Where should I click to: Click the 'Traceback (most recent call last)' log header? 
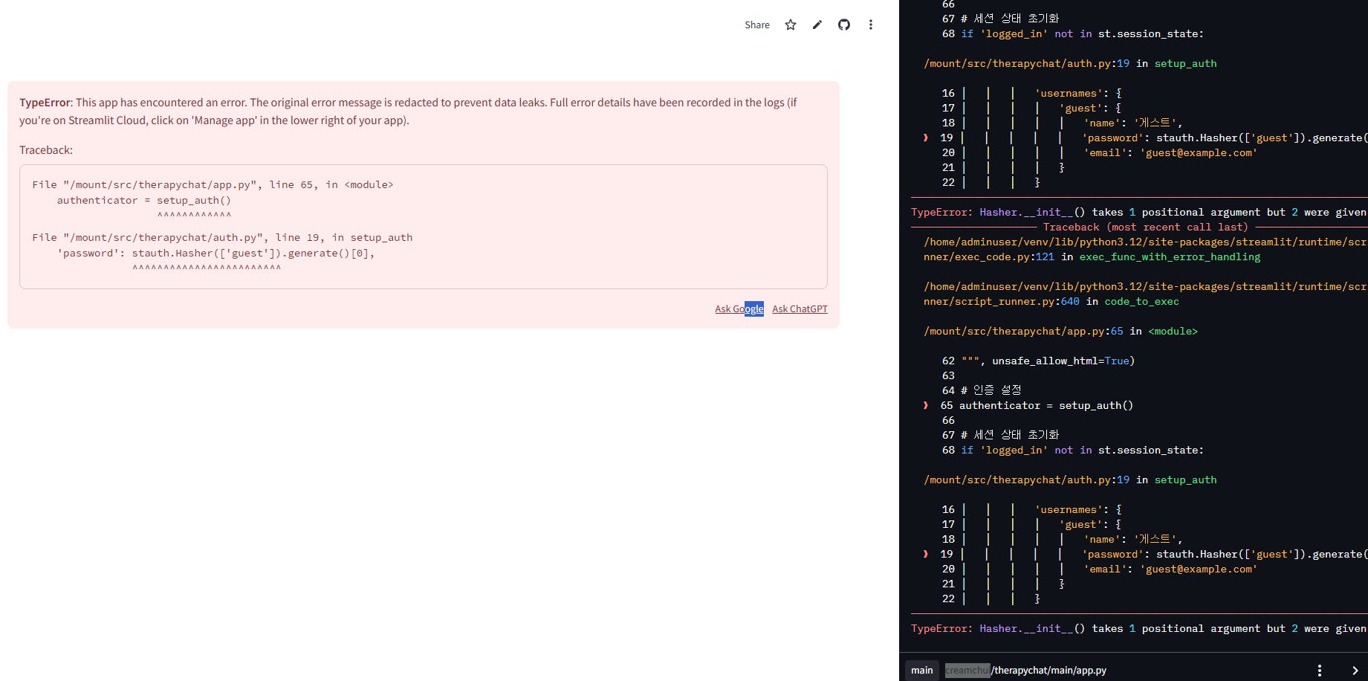click(1145, 227)
